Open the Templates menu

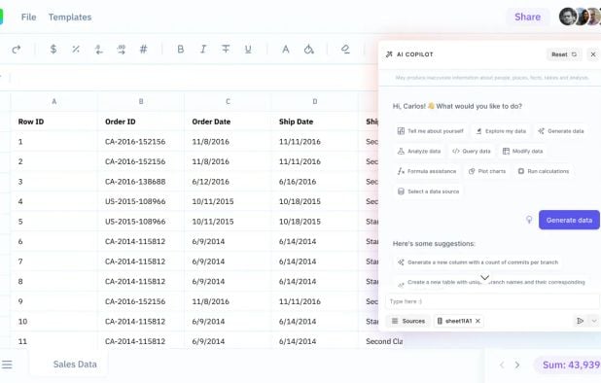click(x=70, y=17)
